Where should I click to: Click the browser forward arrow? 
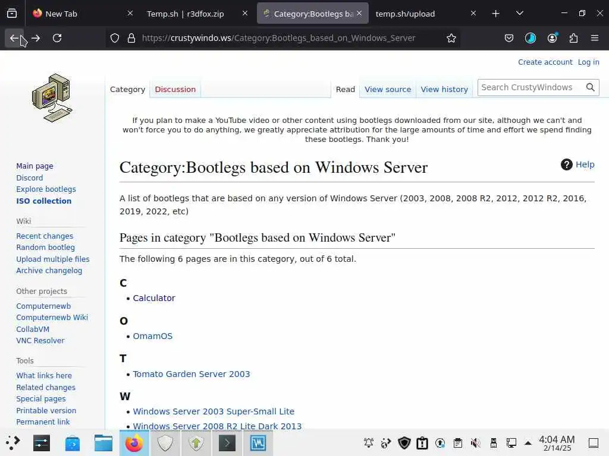click(36, 38)
